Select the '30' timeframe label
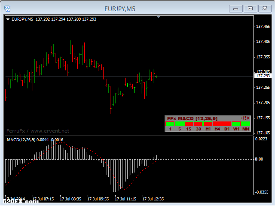 tap(199, 129)
